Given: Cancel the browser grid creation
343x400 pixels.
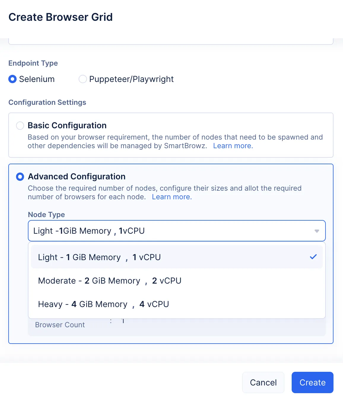Looking at the screenshot, I should click(263, 382).
